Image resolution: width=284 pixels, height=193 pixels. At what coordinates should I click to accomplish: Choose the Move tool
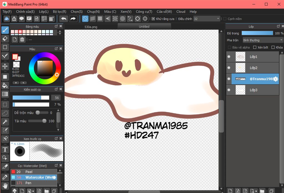point(5,66)
